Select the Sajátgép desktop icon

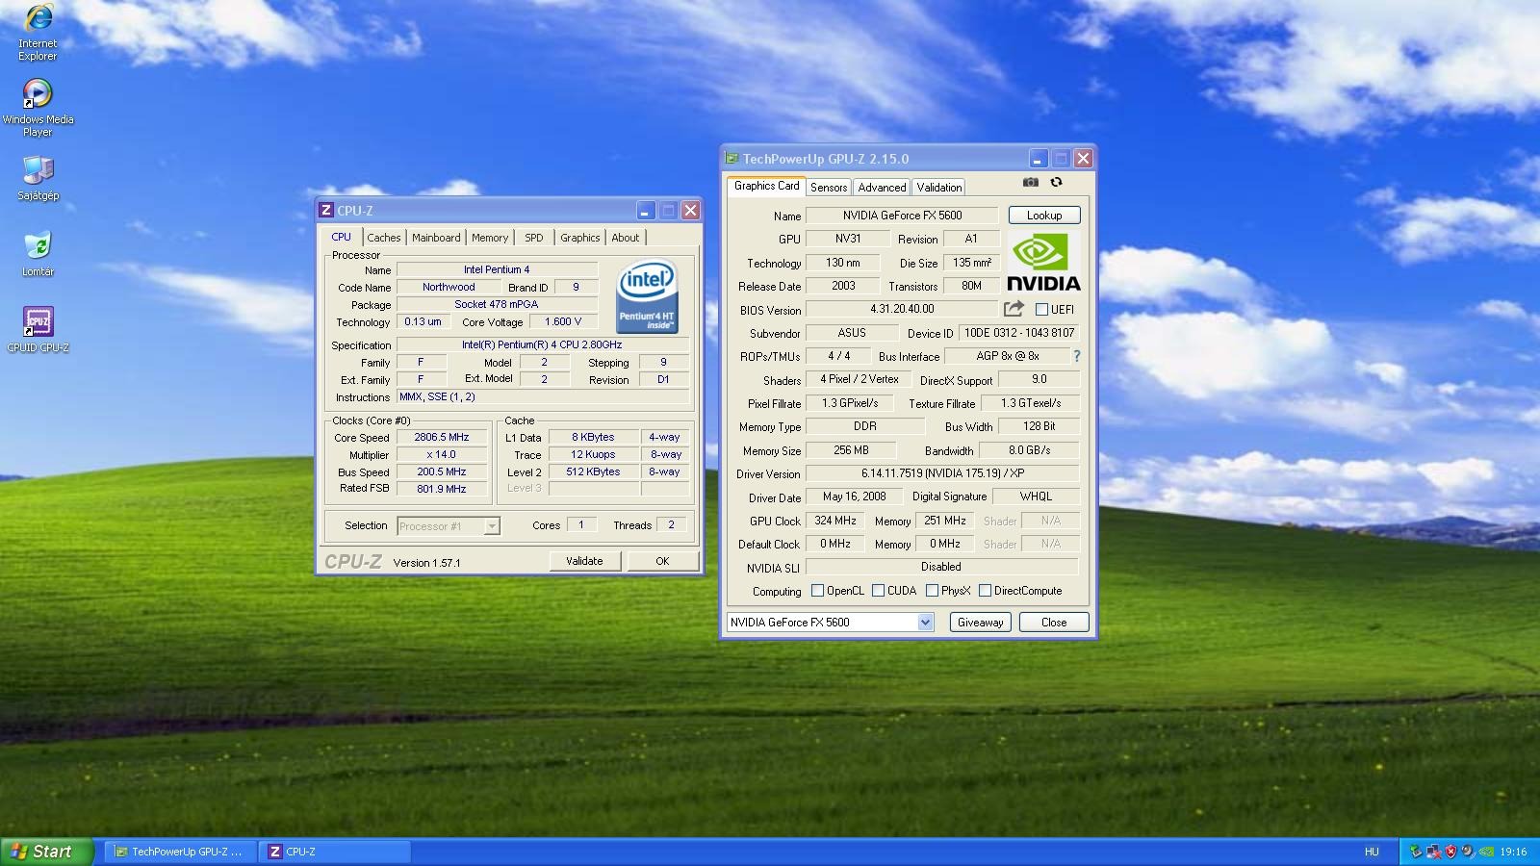pyautogui.click(x=38, y=178)
